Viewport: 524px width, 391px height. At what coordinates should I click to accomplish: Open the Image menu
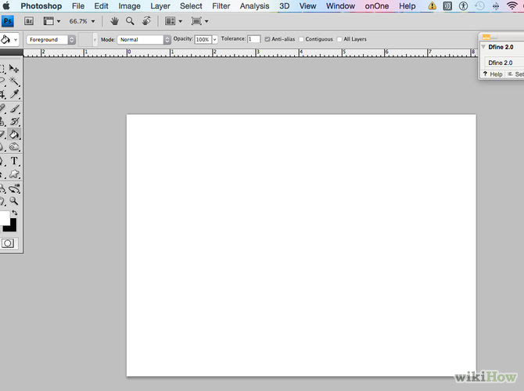129,6
